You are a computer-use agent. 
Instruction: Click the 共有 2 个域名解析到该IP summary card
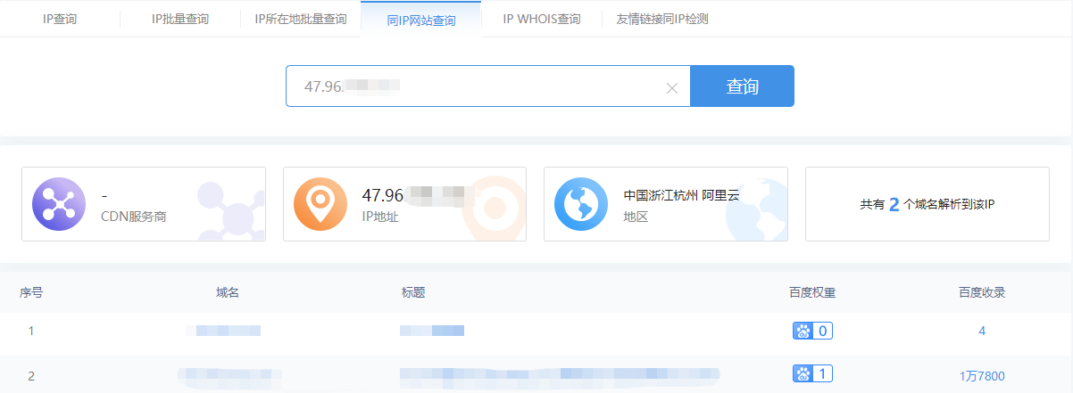pos(927,204)
